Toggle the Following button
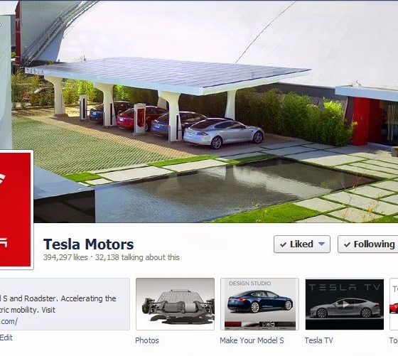Viewport: 398px width, 356px height. coord(368,244)
